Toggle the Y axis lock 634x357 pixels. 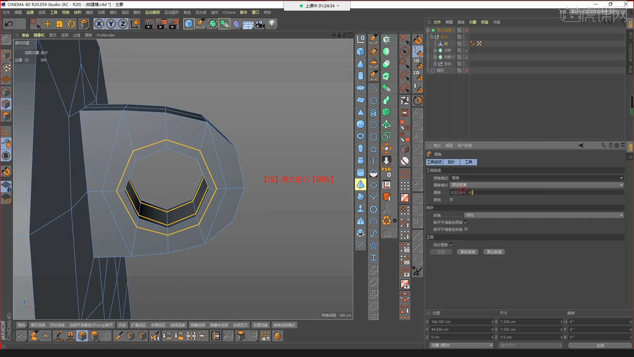coord(111,24)
